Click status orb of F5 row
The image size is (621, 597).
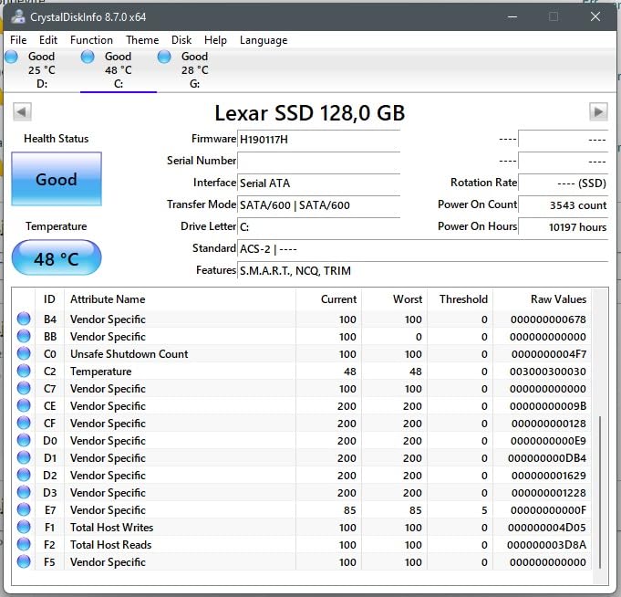coord(24,561)
